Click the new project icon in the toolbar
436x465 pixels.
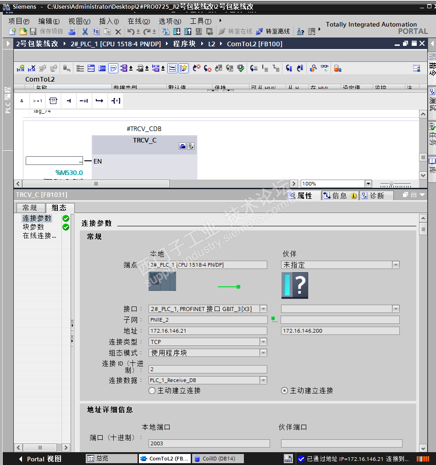[x=12, y=32]
